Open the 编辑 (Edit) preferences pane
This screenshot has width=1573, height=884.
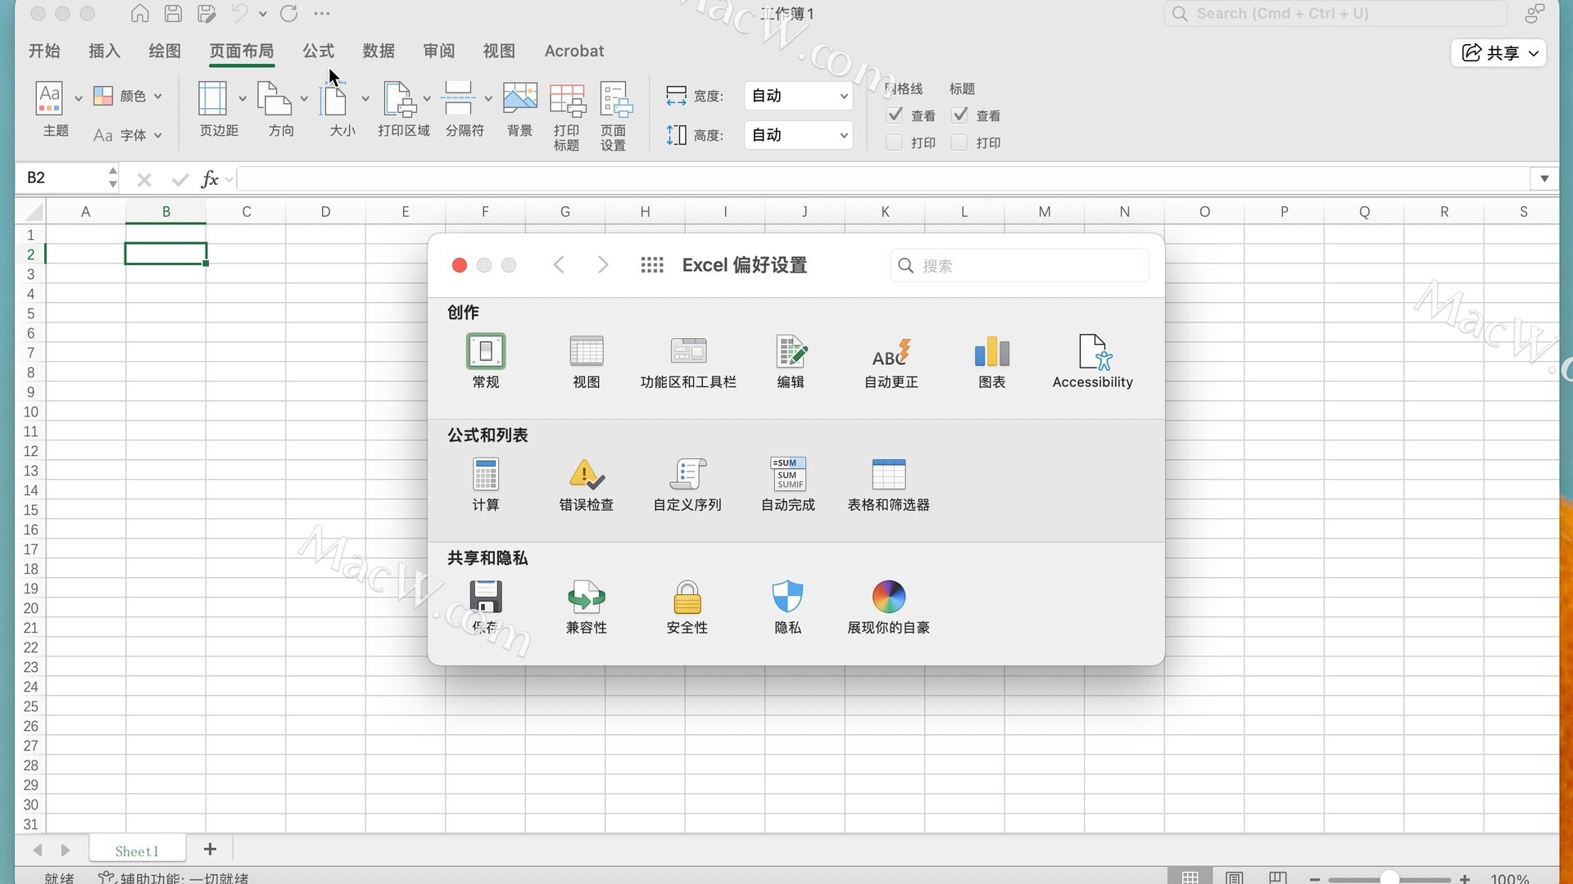[x=790, y=361]
